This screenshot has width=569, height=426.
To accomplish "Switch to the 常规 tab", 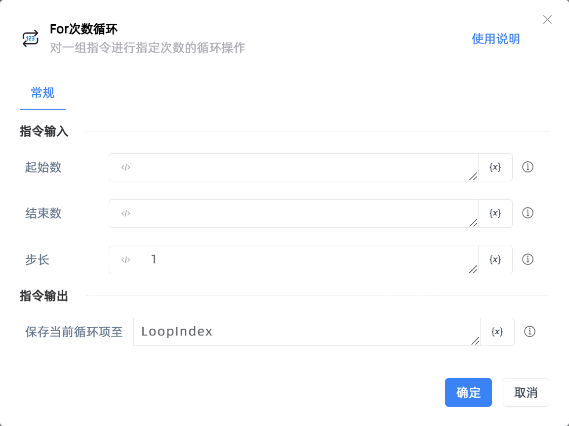I will point(42,93).
